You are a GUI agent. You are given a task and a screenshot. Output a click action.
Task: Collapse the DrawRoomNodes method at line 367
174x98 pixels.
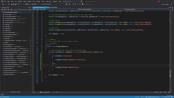coord(42,47)
